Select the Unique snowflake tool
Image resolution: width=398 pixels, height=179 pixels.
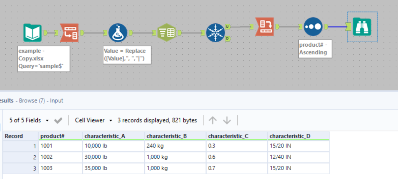[216, 33]
